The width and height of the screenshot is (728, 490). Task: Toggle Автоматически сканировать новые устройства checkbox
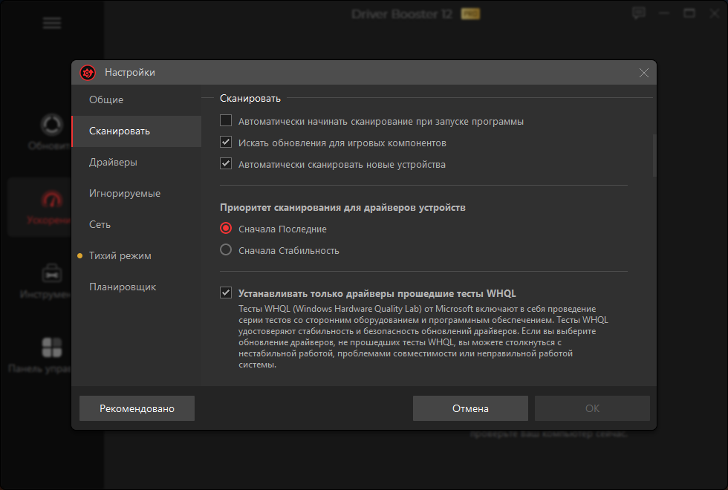(x=227, y=164)
